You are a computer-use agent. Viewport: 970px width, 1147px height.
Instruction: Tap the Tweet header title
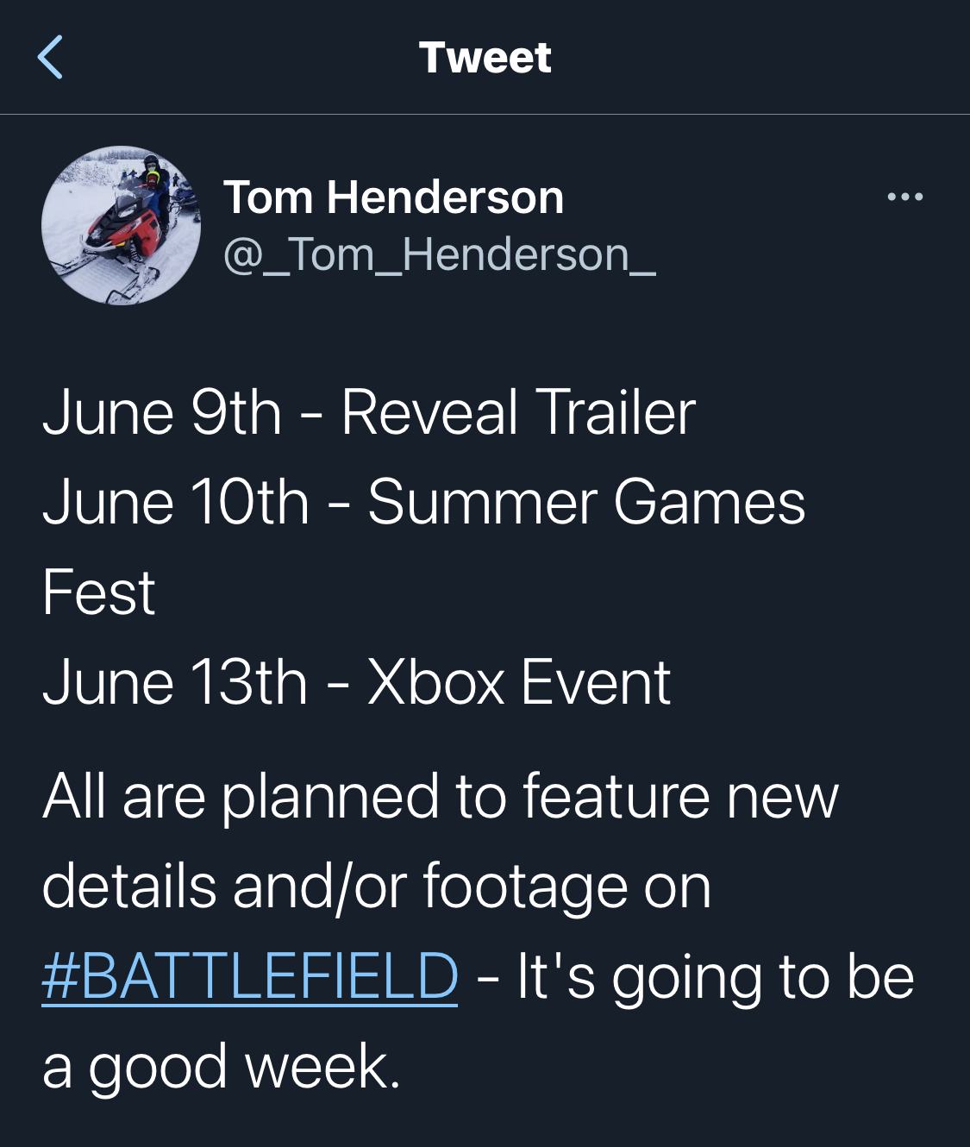(485, 58)
